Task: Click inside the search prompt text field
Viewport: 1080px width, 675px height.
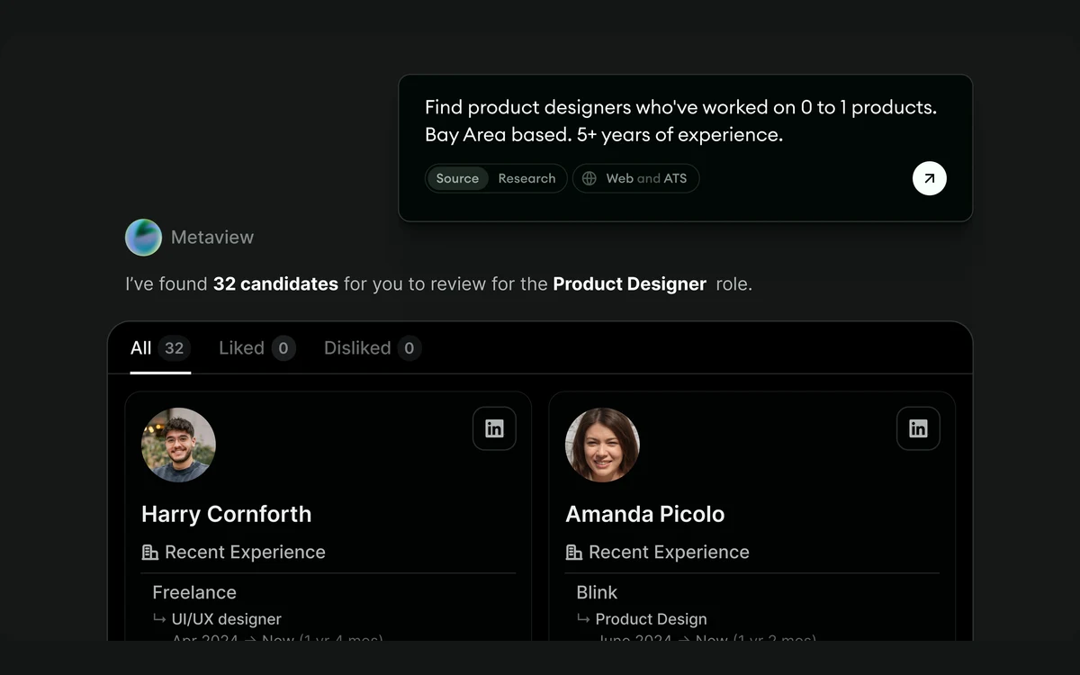Action: tap(680, 121)
